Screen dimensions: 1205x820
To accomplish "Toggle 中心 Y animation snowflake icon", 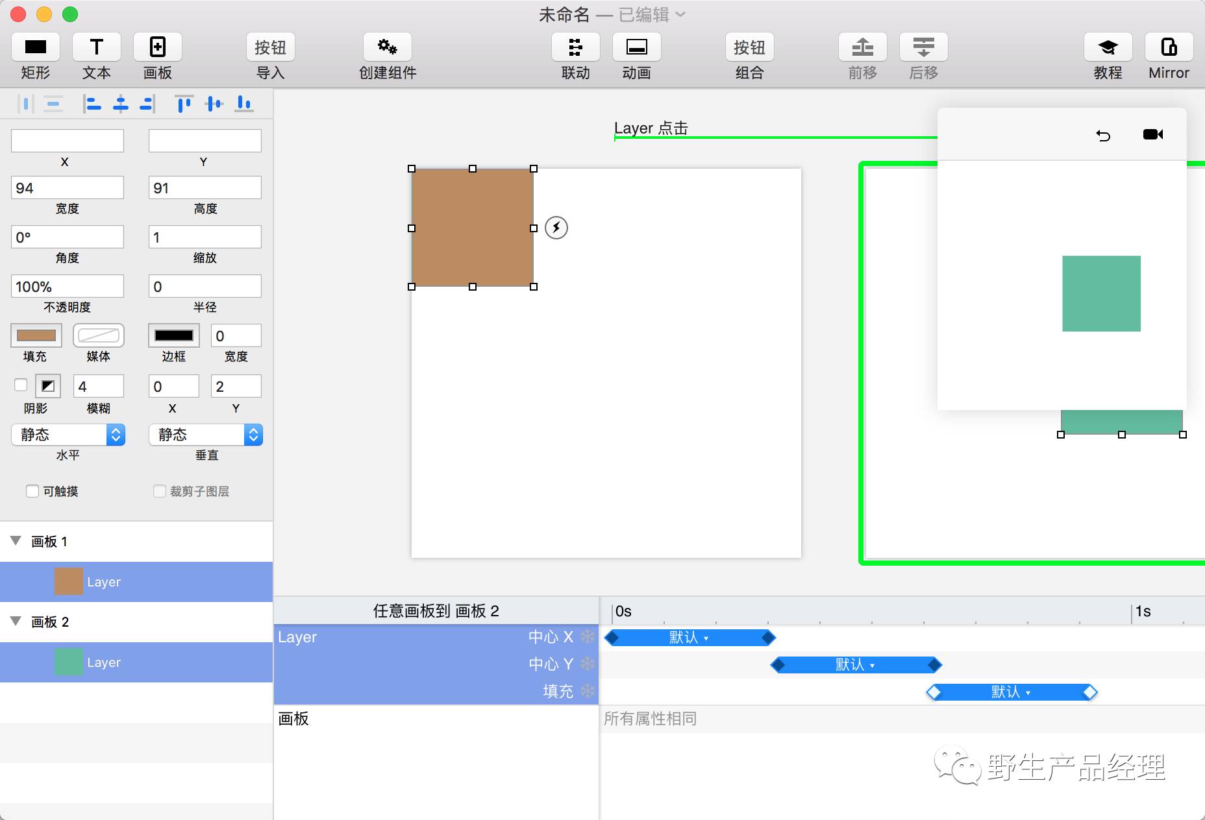I will tap(588, 664).
